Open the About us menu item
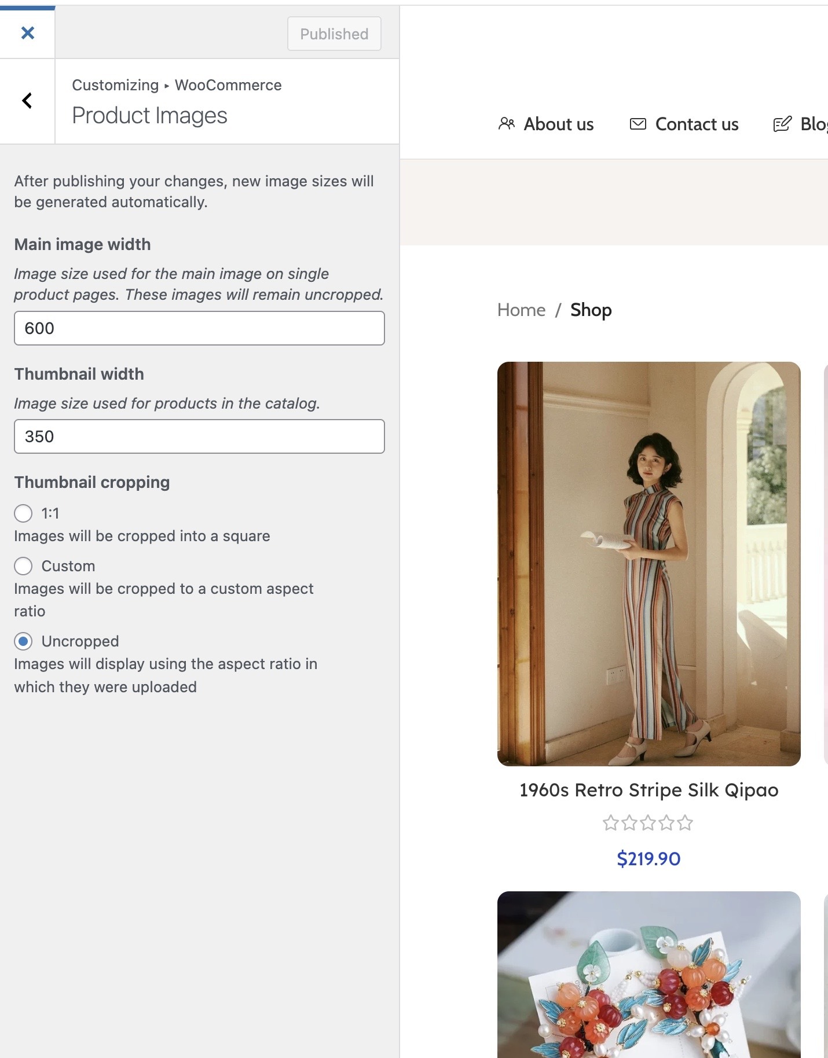Image resolution: width=828 pixels, height=1058 pixels. click(x=558, y=124)
